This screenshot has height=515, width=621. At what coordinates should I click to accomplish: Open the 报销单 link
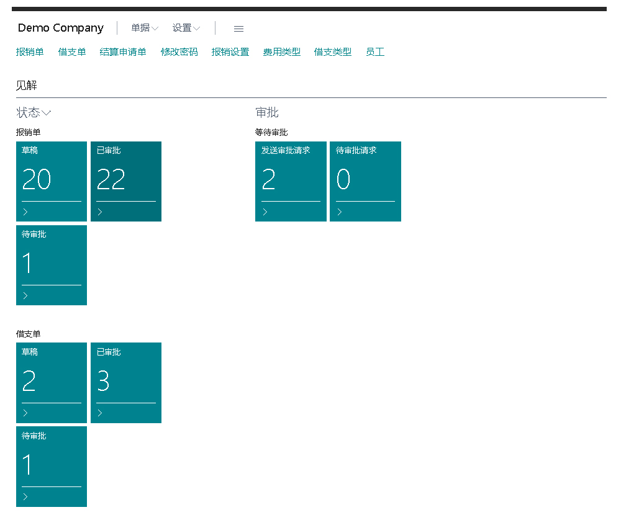[x=30, y=52]
